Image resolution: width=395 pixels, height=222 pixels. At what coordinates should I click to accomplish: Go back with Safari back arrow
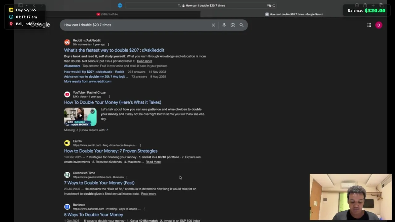[x=34, y=5]
